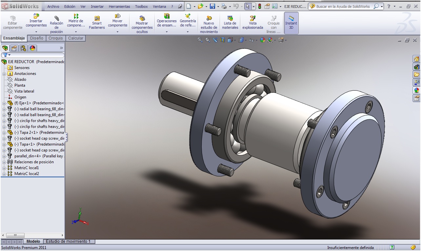Open the Edición menu

coord(70,7)
